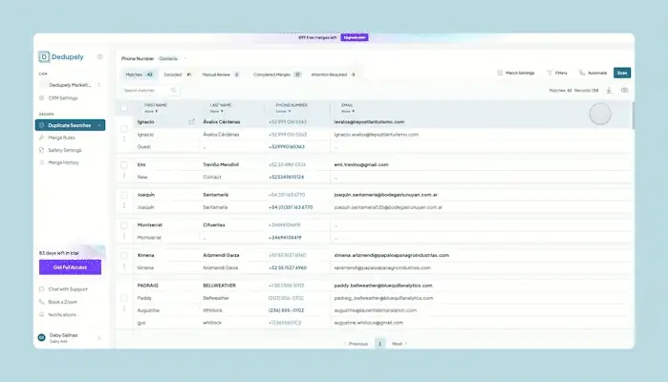669x382 pixels.
Task: Click the Scan button
Action: (x=622, y=73)
